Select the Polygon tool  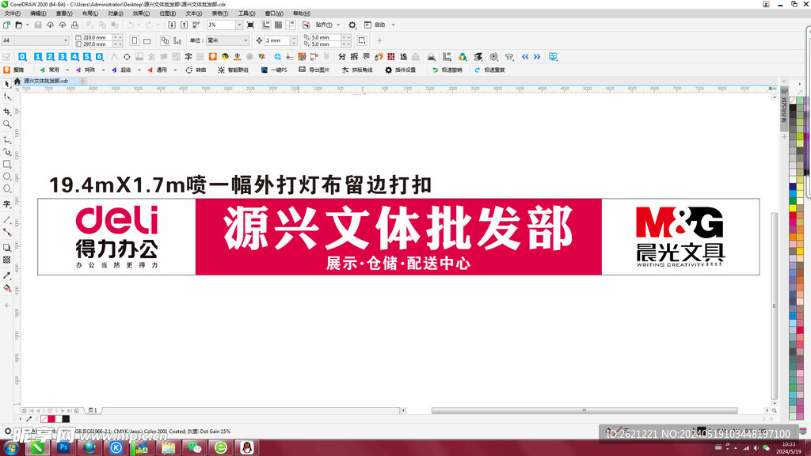pyautogui.click(x=6, y=189)
